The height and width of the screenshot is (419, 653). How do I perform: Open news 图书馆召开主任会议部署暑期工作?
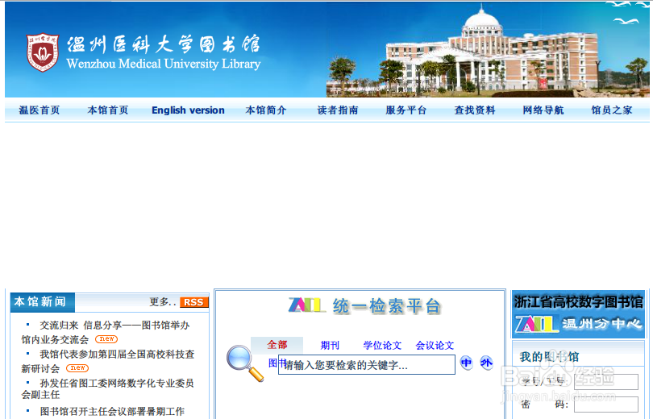click(x=112, y=412)
